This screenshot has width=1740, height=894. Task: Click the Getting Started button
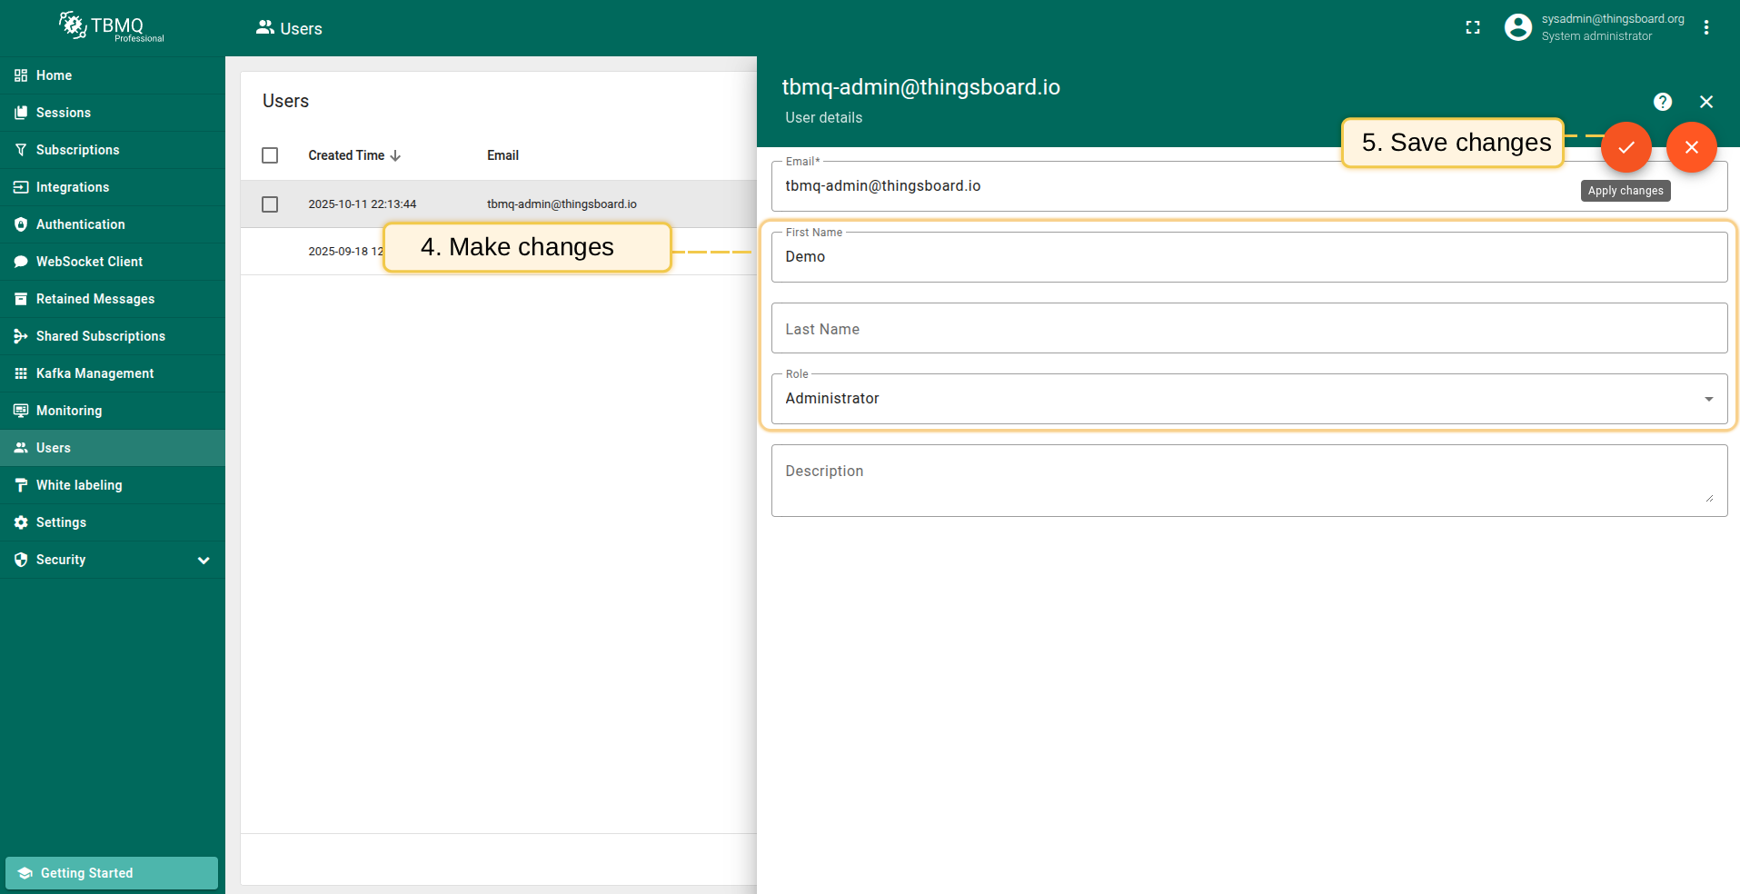tap(112, 873)
